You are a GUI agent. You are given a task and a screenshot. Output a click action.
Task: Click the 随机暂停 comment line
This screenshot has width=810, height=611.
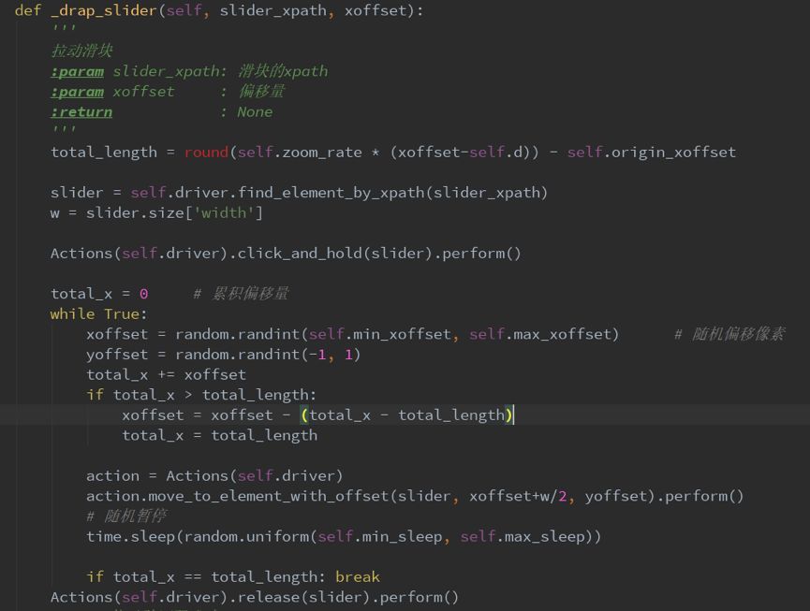126,516
